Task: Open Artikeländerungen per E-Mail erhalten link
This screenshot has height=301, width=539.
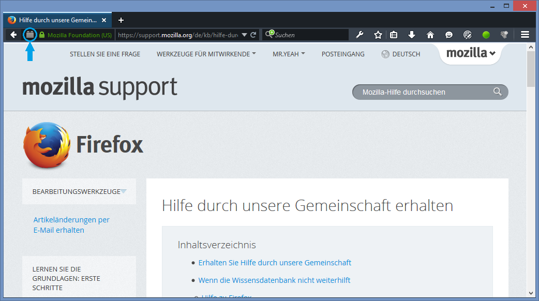Action: 71,225
